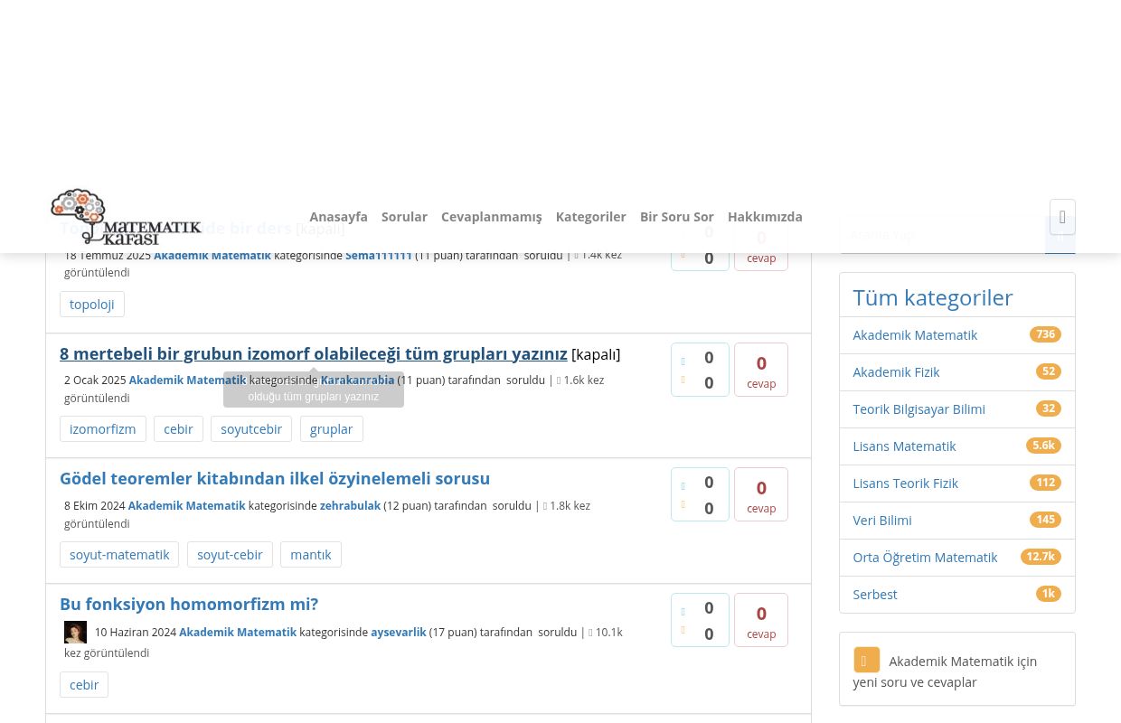Click the Matematik Kafası logo
Image resolution: width=1121 pixels, height=723 pixels.
pos(126,217)
